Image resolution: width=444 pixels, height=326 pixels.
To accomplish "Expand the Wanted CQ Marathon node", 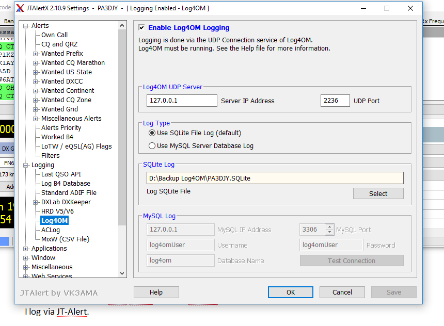I will [35, 63].
